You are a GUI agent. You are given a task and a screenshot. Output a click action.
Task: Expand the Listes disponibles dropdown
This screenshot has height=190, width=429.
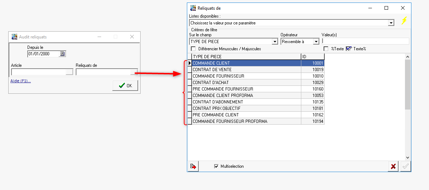pos(391,23)
